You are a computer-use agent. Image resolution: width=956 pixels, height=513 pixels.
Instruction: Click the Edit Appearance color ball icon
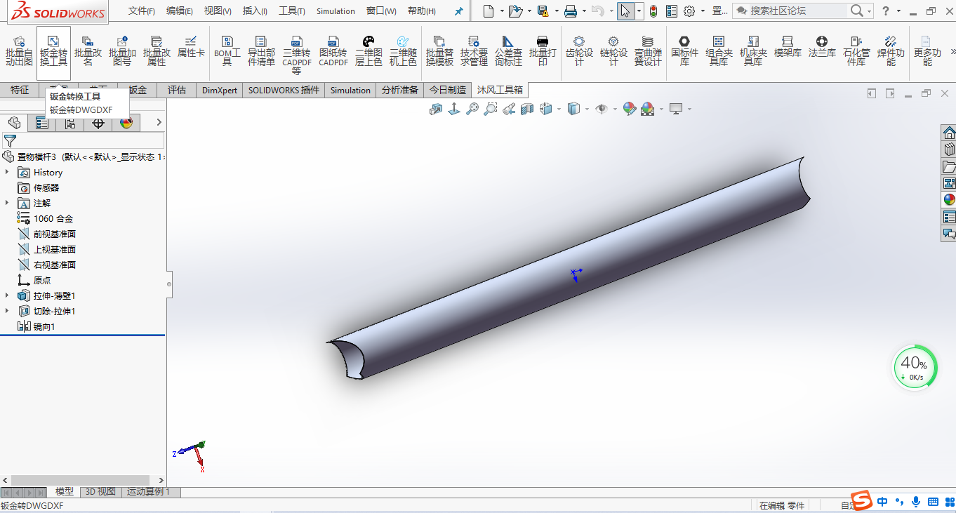[629, 109]
